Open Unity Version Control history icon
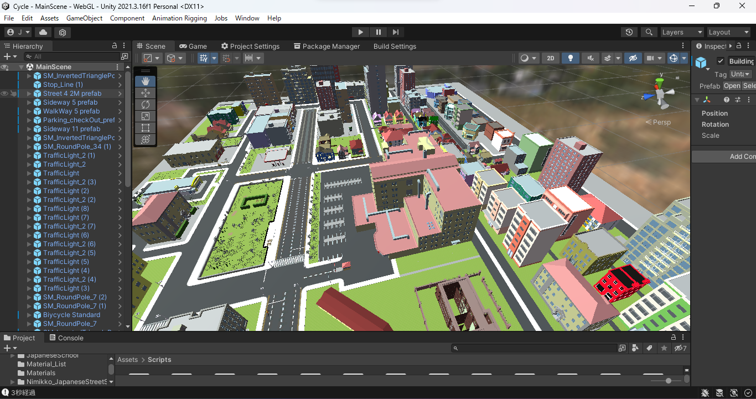 [629, 32]
